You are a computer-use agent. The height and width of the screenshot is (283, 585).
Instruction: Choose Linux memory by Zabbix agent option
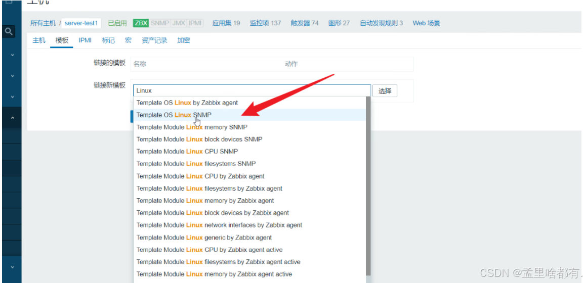point(249,200)
